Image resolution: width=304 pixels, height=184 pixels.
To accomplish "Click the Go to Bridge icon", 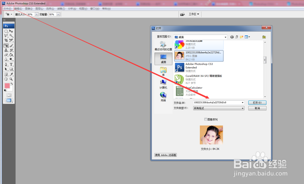I will click(182, 14).
